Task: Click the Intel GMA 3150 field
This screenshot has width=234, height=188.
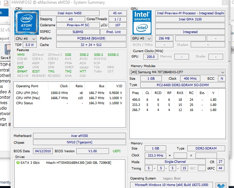Action: pyautogui.click(x=190, y=19)
